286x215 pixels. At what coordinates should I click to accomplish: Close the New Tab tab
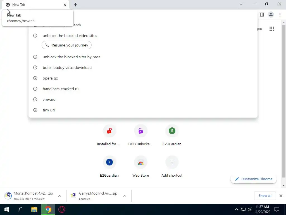(x=65, y=5)
